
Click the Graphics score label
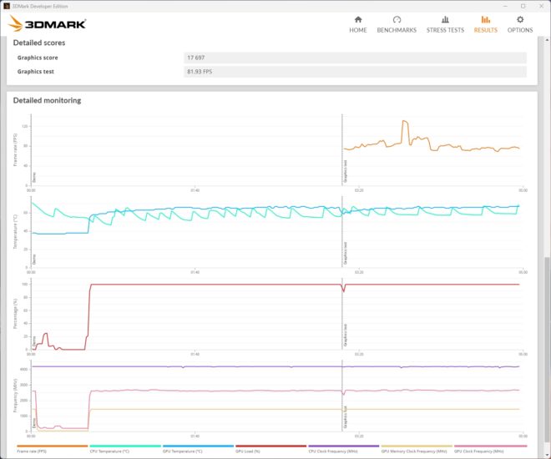tap(38, 58)
